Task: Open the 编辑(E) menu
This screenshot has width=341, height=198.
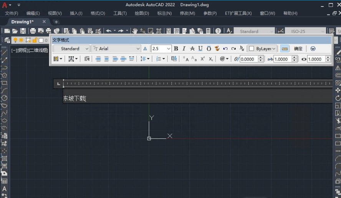Action: click(33, 13)
